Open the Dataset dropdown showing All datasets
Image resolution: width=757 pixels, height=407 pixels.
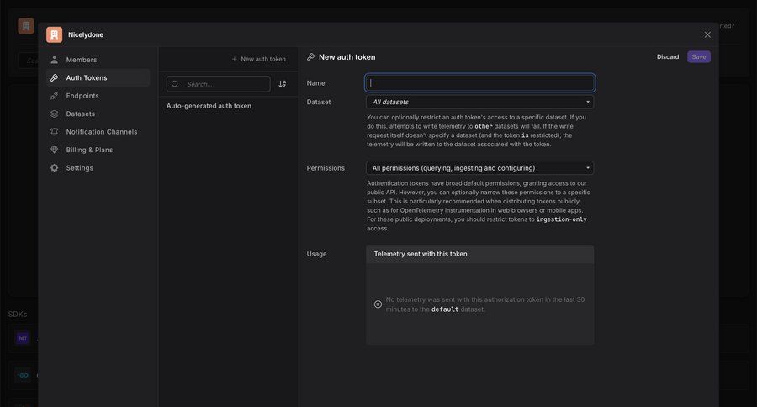tap(480, 102)
